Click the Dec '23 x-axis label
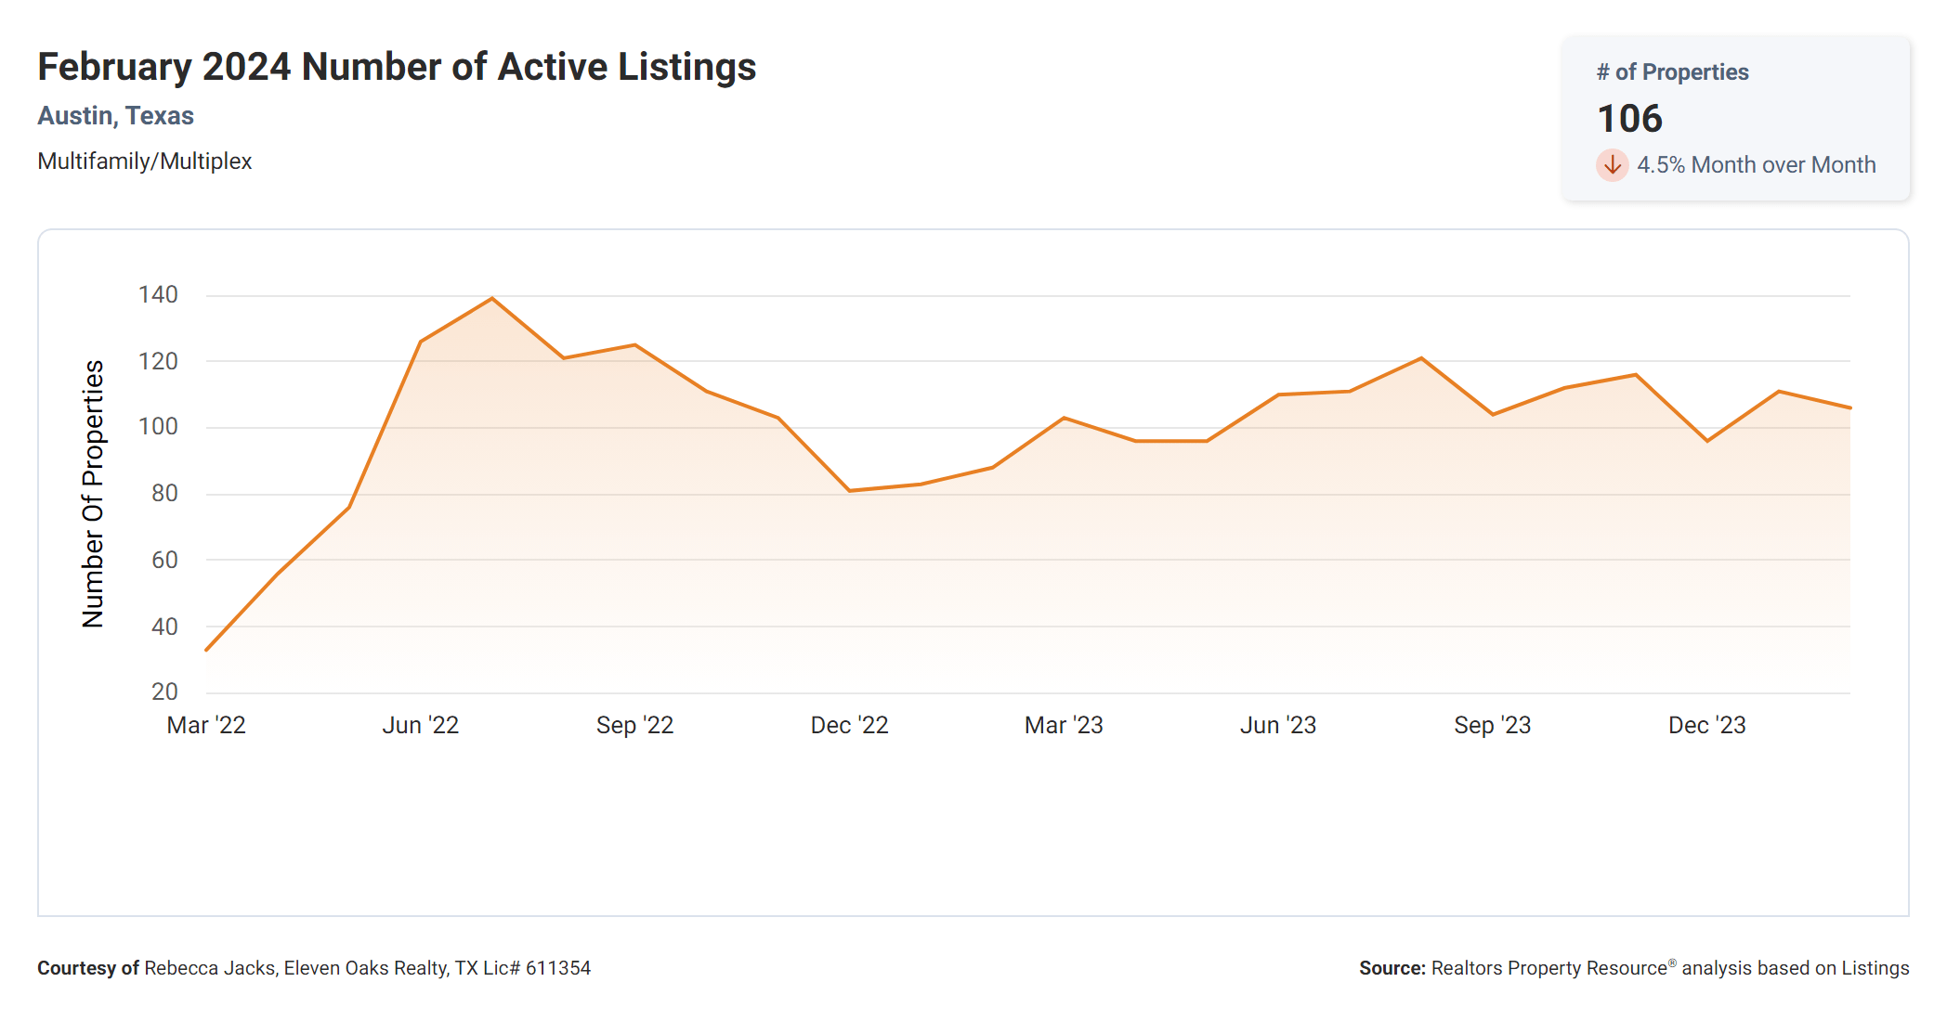The image size is (1947, 1021). click(x=1706, y=725)
